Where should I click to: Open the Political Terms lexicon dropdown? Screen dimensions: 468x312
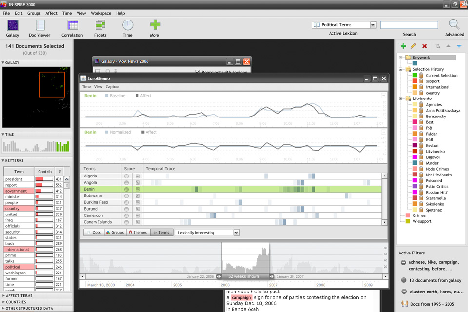pos(373,25)
